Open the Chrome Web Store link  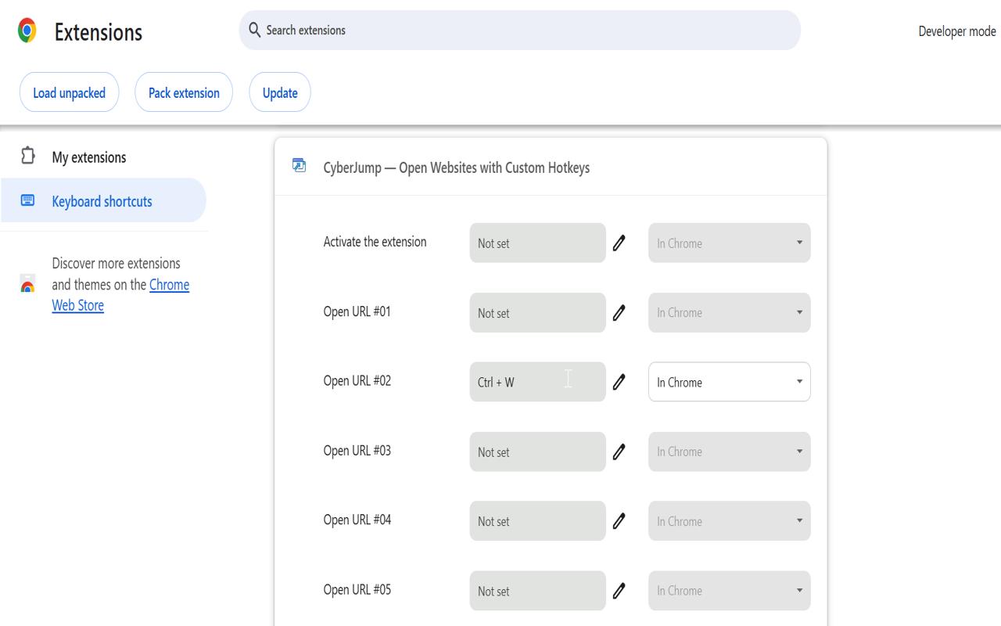click(120, 295)
